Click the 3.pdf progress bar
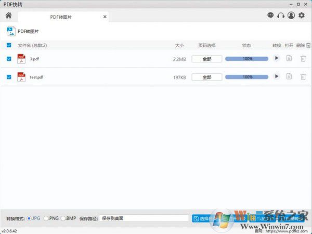 click(x=246, y=59)
